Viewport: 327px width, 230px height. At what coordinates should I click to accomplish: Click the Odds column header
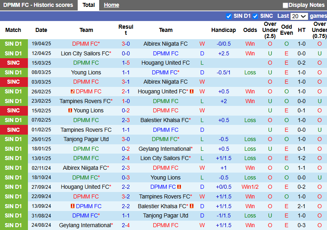tap(250, 30)
